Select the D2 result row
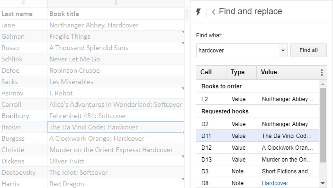333x188 pixels. click(257, 124)
